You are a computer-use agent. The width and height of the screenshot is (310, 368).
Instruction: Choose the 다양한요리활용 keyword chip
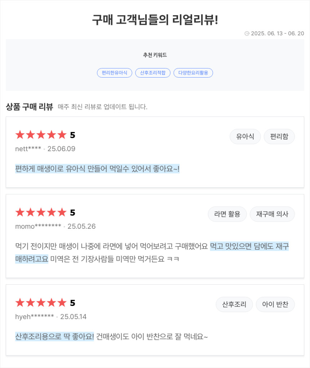193,73
